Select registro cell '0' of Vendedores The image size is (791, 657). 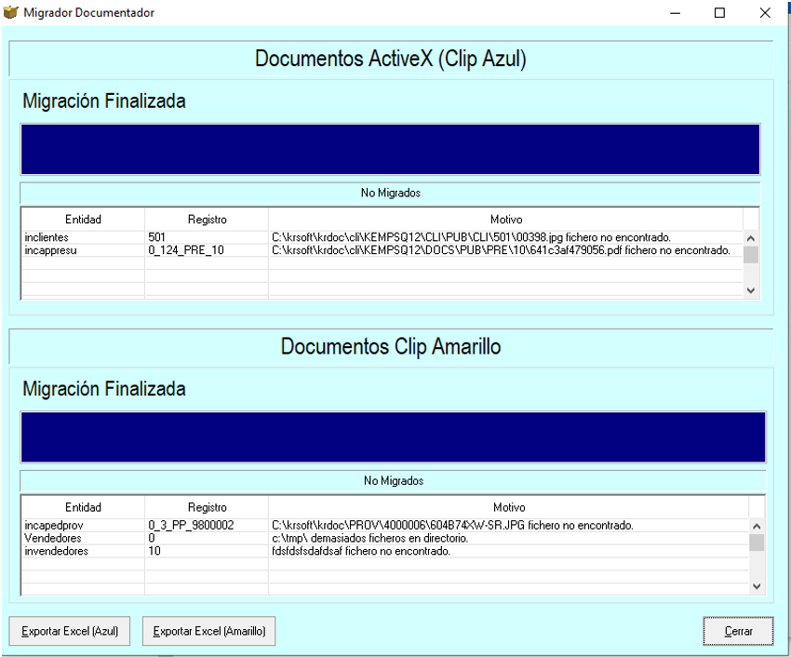[x=207, y=539]
